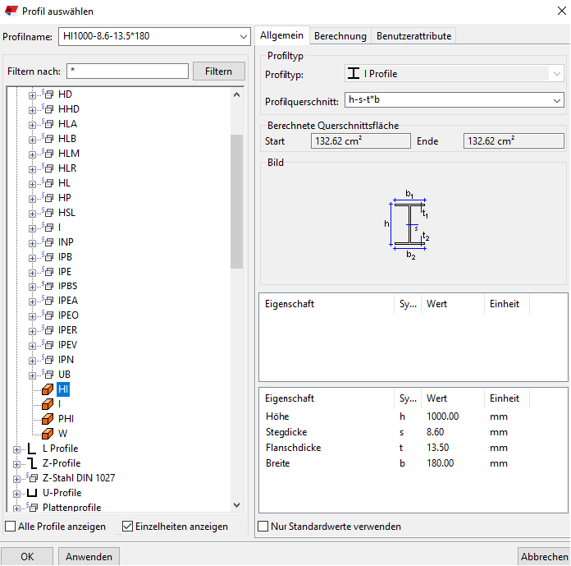The height and width of the screenshot is (566, 571).
Task: Click the Abbrechen button
Action: coord(545,557)
